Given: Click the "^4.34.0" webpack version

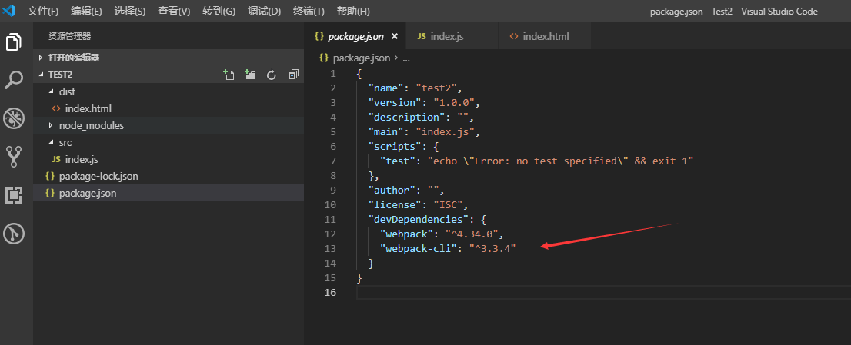Looking at the screenshot, I should pyautogui.click(x=472, y=234).
